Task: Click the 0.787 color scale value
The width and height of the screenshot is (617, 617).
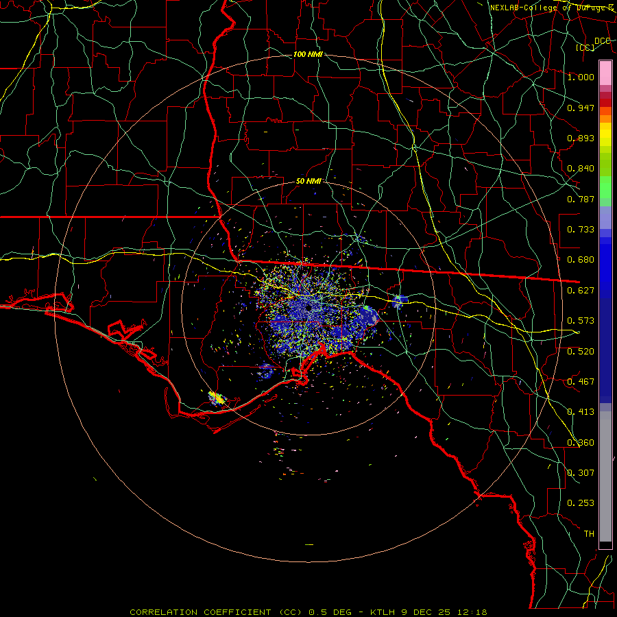Action: tap(581, 199)
